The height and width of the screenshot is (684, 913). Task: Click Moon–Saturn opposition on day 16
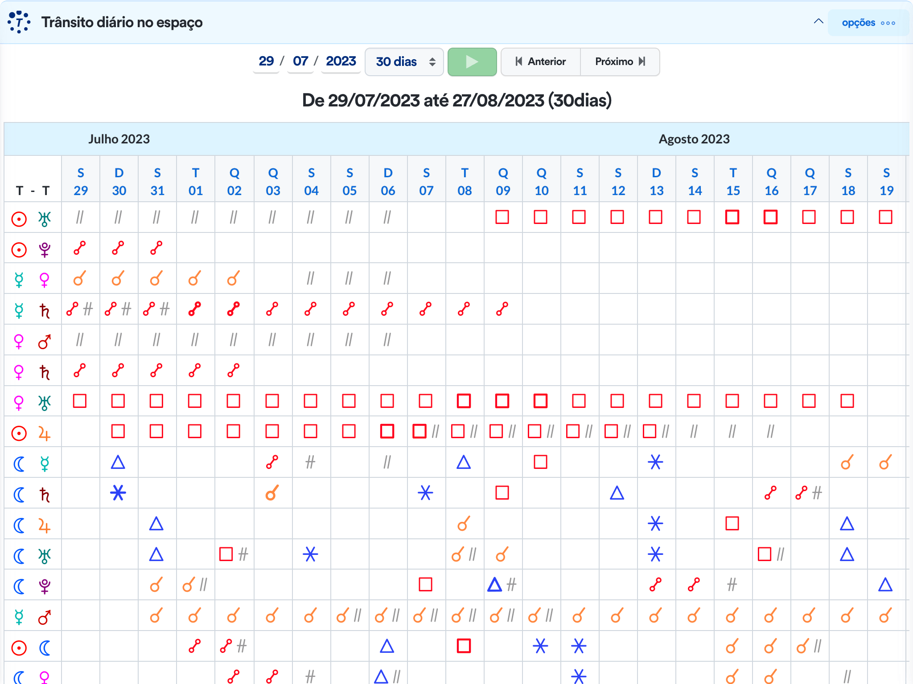[x=771, y=493]
